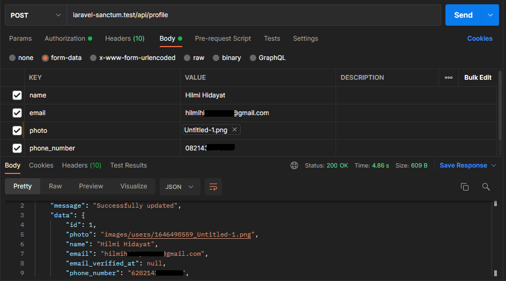The width and height of the screenshot is (506, 281).
Task: Click the 4.86 s time value
Action: tap(380, 165)
